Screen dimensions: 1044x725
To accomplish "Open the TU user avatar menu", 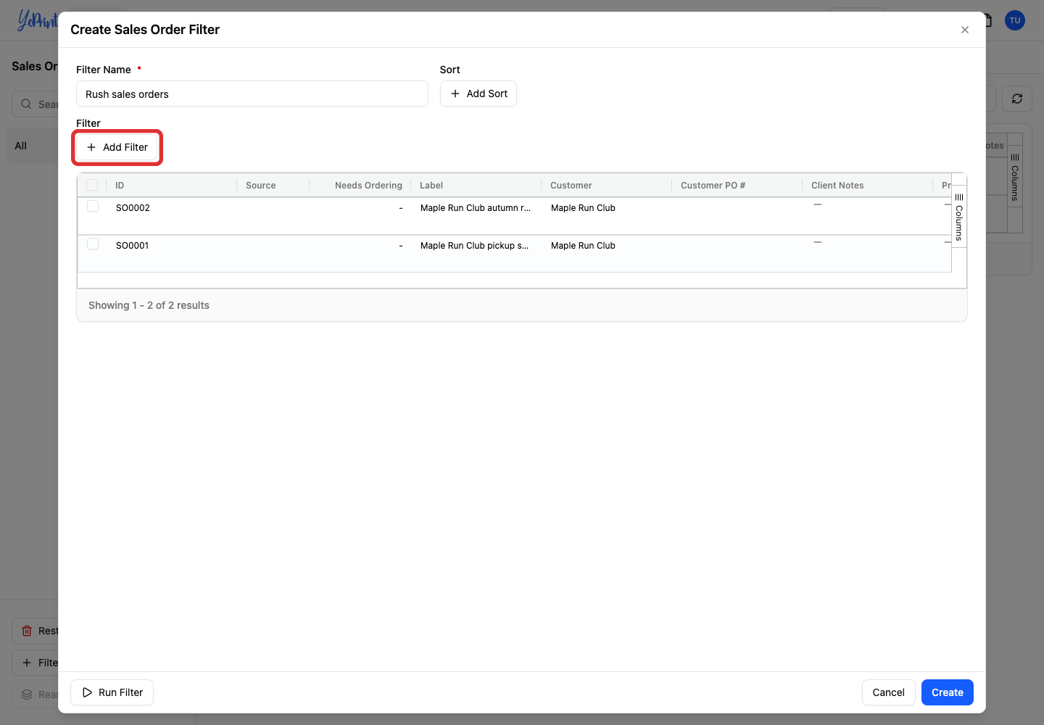I will [1014, 20].
